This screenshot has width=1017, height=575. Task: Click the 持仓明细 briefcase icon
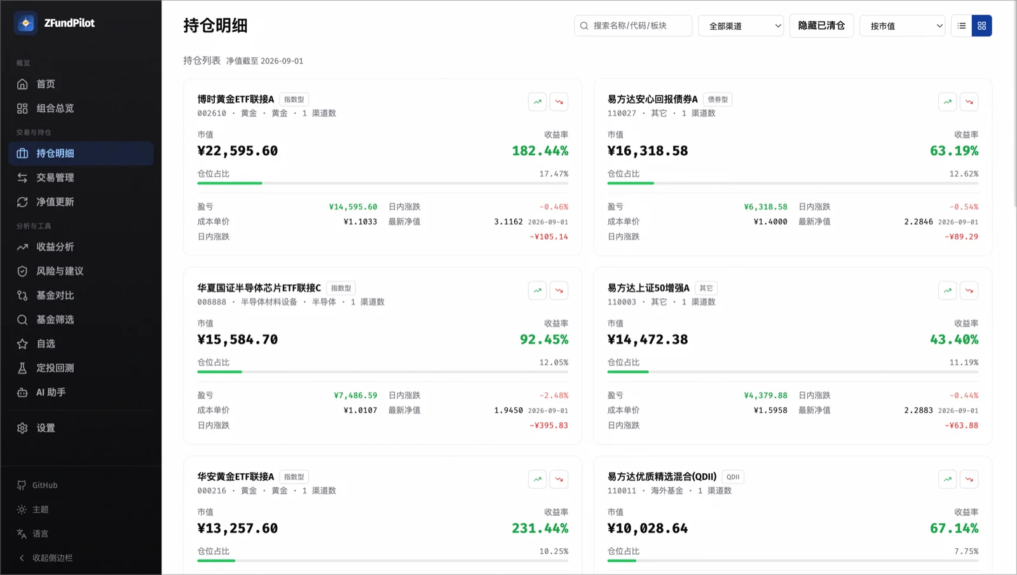(22, 153)
